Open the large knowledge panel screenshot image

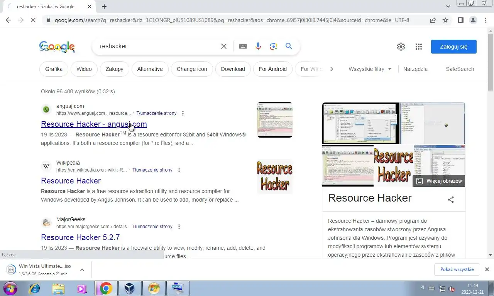[360, 123]
